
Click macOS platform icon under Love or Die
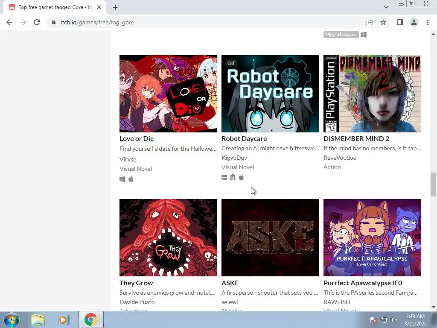click(x=131, y=179)
